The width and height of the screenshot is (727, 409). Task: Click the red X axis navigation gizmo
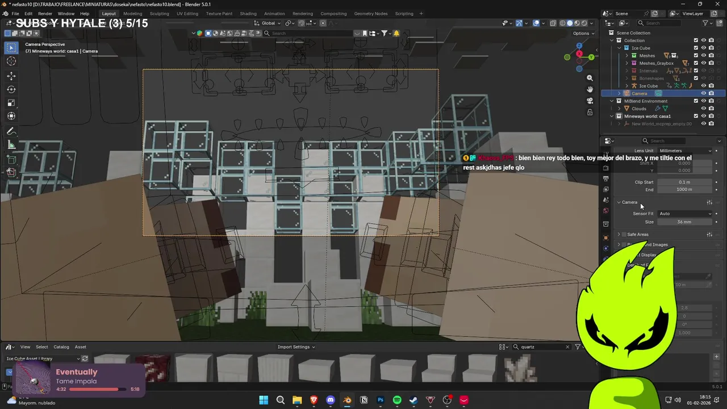point(579,54)
